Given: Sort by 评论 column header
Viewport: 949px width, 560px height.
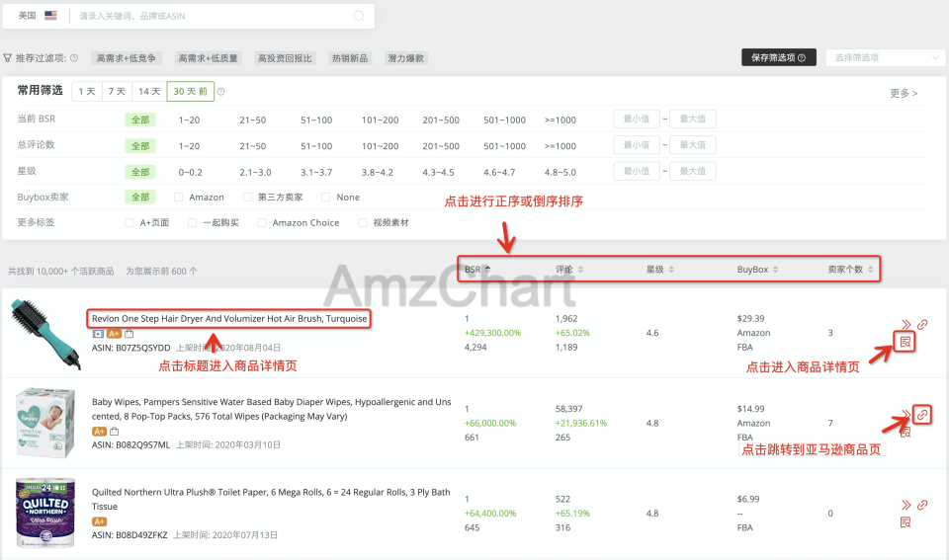Looking at the screenshot, I should pyautogui.click(x=569, y=269).
